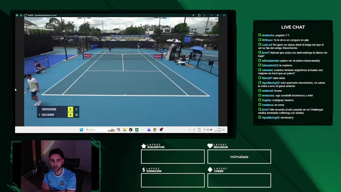Click Collignon's game score 30

(x=76, y=115)
